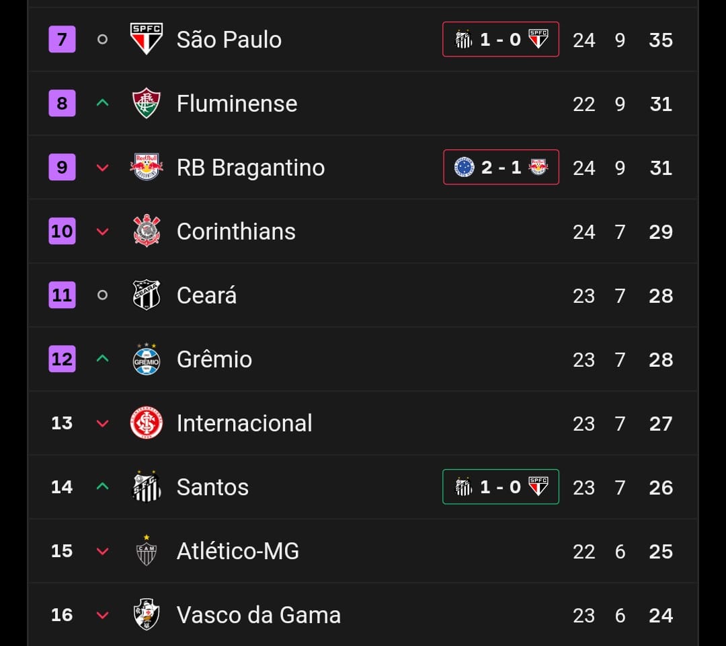Tap the Fluminense team crest
The image size is (726, 646).
[147, 103]
